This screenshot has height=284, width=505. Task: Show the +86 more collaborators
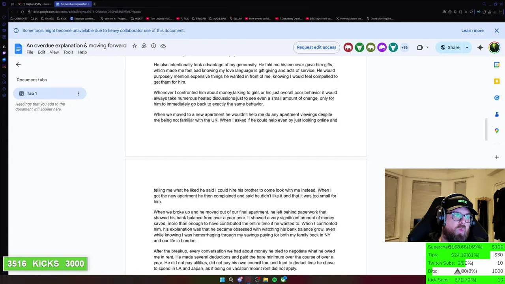coord(404,47)
